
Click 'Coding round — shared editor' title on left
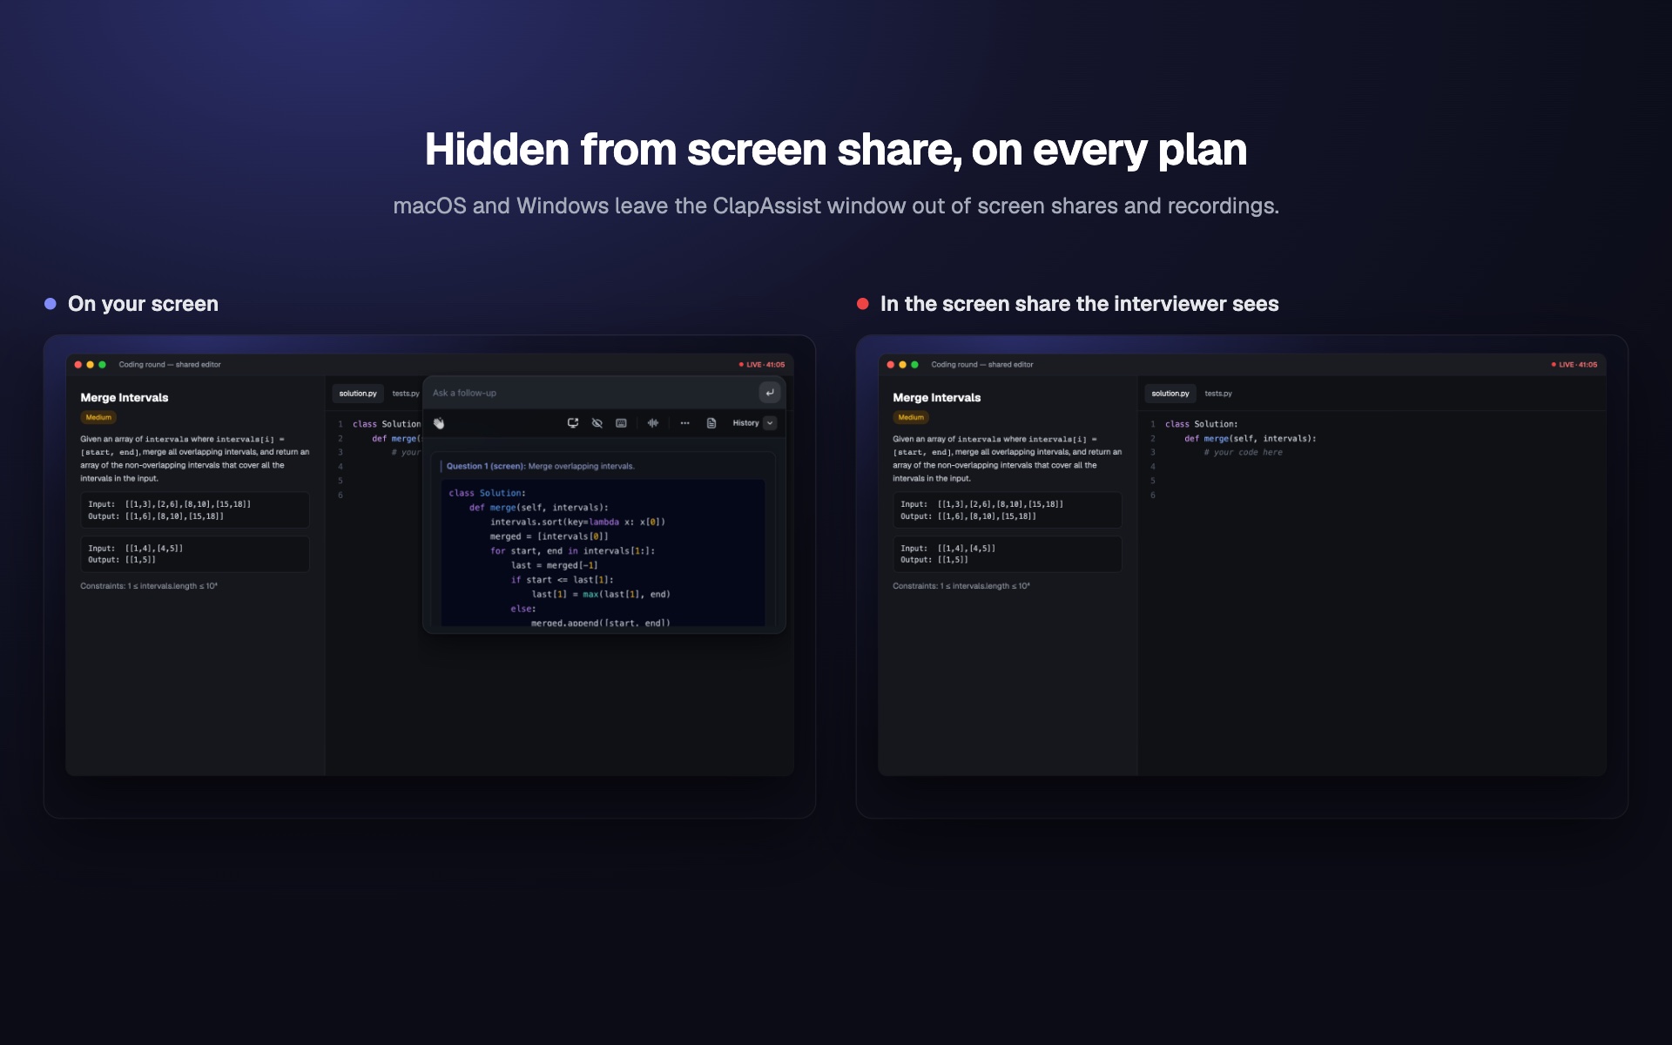(170, 365)
